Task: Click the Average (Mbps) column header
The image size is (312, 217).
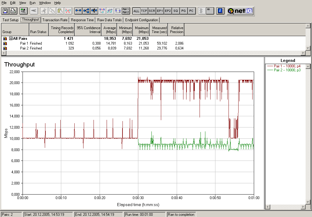Action: (110, 30)
